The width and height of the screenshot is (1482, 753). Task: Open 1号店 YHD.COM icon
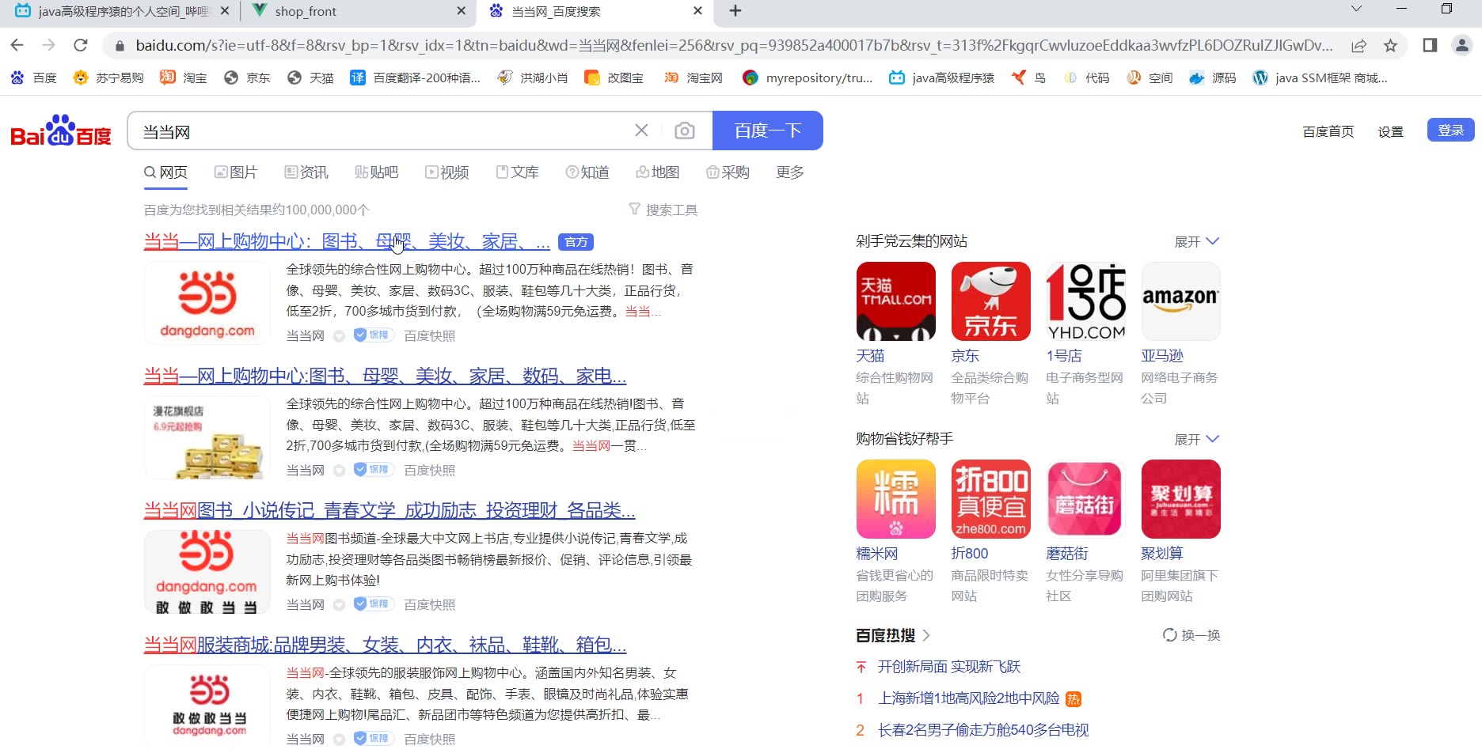tap(1085, 301)
